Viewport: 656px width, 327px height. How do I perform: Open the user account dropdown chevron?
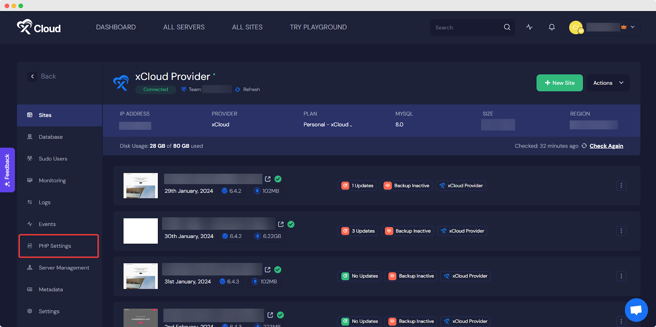(x=633, y=27)
